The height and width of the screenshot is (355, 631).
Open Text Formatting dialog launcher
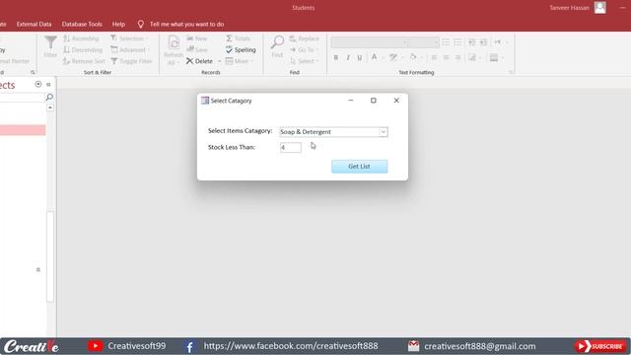[x=511, y=72]
